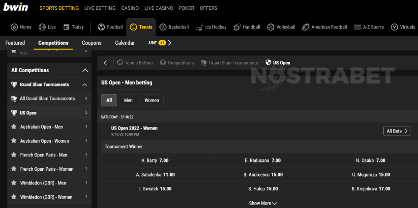Open the Live section icon
The height and width of the screenshot is (208, 418).
pos(42,27)
